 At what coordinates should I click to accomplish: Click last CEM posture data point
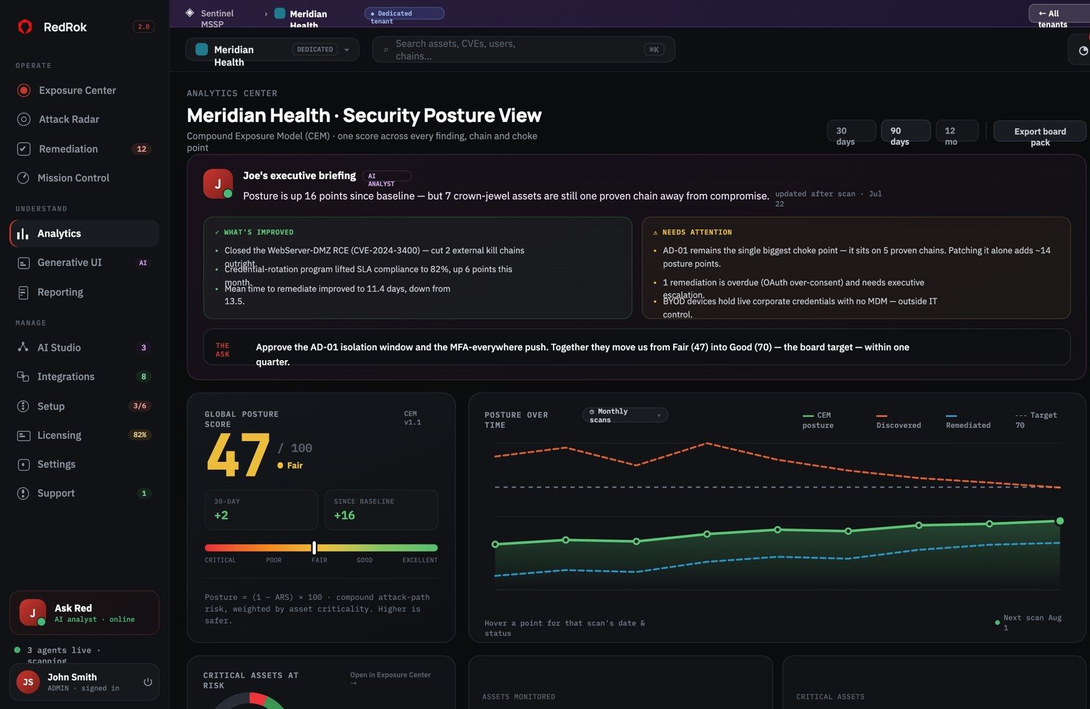point(1060,521)
